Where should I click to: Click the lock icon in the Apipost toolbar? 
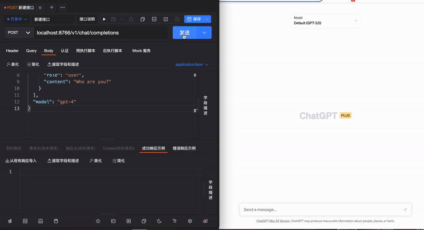[x=131, y=19]
